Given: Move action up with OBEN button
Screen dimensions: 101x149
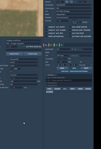Looking at the screenshot, I should click(x=80, y=89).
